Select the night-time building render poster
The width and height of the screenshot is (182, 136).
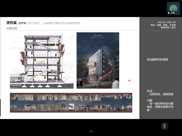pos(98,61)
